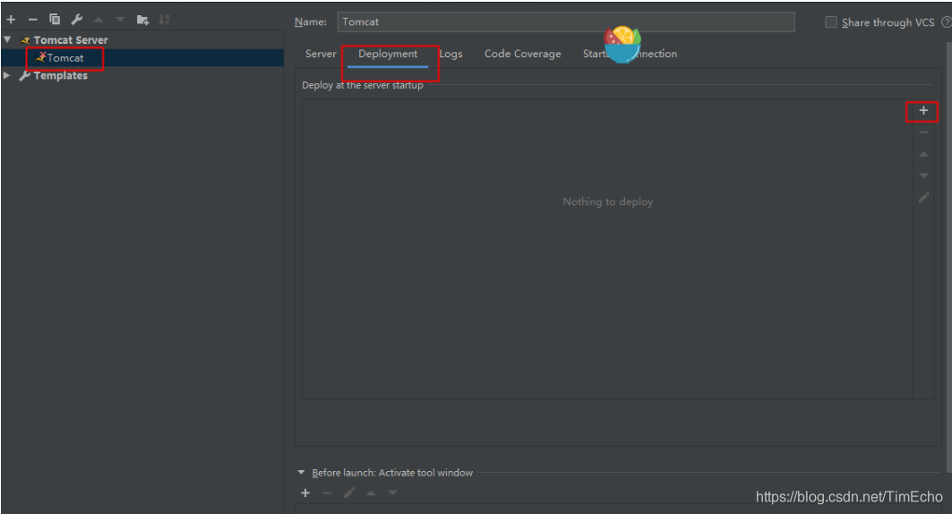Add new configuration with plus icon
This screenshot has width=952, height=514.
(11, 20)
